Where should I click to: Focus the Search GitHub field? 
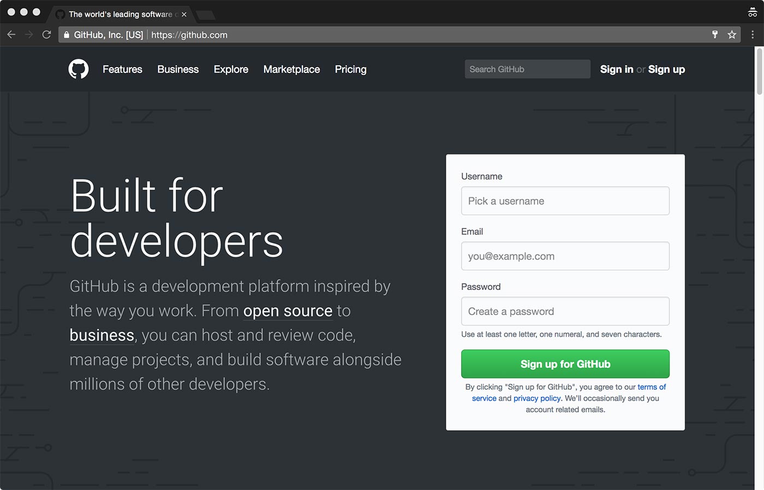527,69
